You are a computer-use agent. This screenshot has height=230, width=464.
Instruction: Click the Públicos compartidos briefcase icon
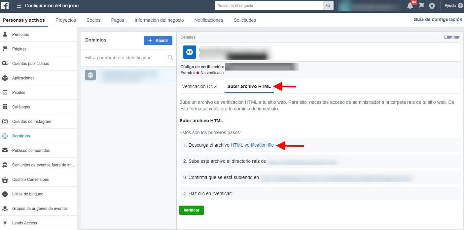click(x=5, y=151)
